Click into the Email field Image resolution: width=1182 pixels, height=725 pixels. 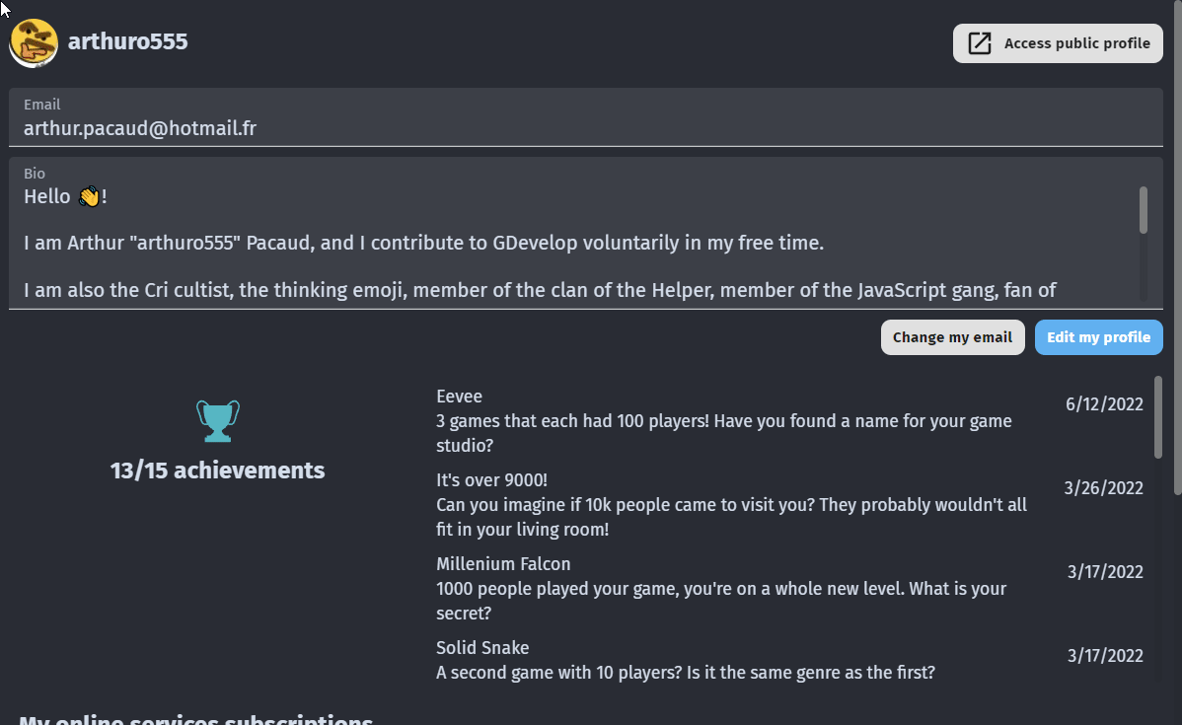pos(585,128)
